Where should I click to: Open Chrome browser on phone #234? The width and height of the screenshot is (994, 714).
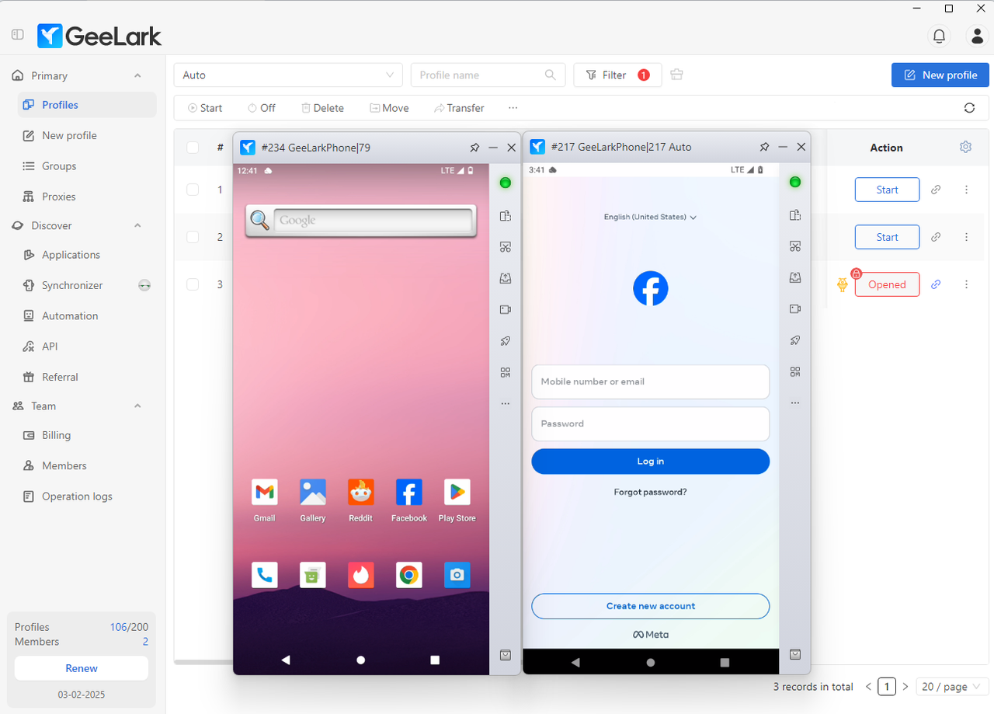409,575
